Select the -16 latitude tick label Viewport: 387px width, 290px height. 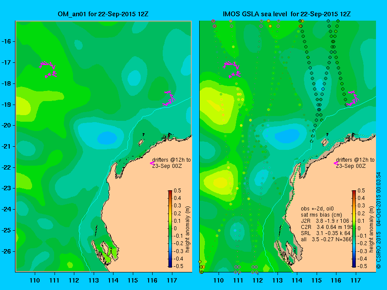tap(7, 41)
